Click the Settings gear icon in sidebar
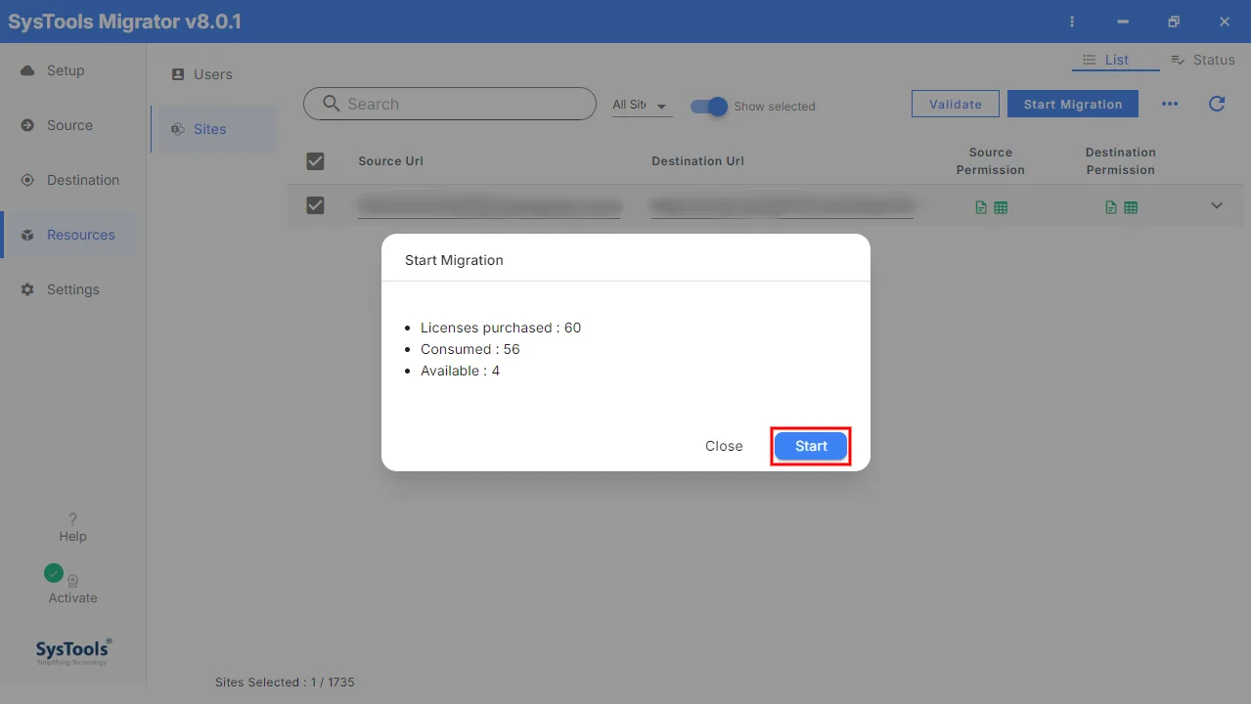The height and width of the screenshot is (704, 1251). point(27,289)
